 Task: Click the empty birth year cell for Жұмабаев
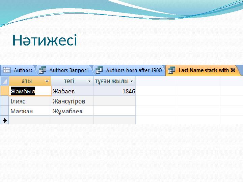coord(114,111)
